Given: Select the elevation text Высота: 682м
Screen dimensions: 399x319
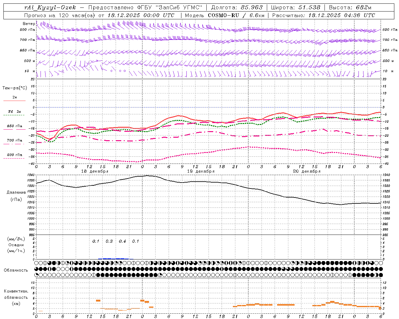Looking at the screenshot, I should 350,7.
